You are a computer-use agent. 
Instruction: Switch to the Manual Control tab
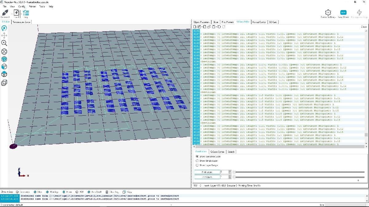point(259,22)
